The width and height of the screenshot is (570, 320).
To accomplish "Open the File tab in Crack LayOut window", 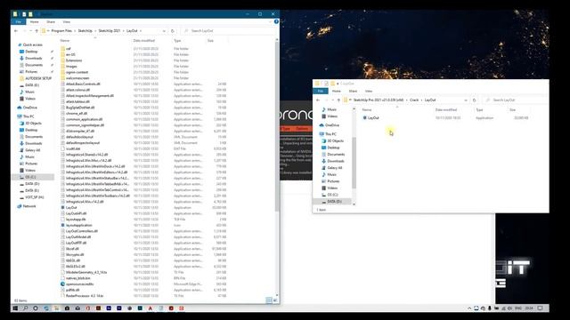I will pos(321,91).
